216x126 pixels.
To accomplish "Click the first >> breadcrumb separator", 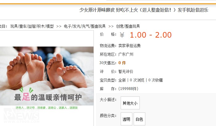I will click(59, 26).
